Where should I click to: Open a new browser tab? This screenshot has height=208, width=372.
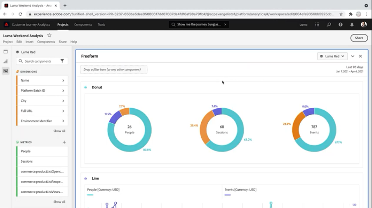pos(65,5)
